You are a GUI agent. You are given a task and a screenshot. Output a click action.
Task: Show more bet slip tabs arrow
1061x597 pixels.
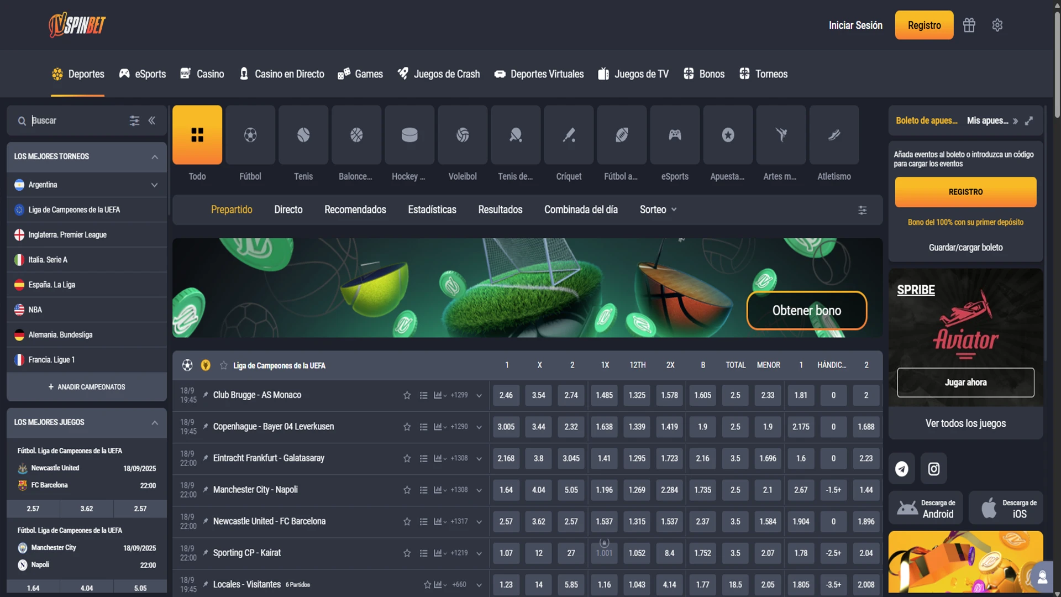pyautogui.click(x=1015, y=121)
